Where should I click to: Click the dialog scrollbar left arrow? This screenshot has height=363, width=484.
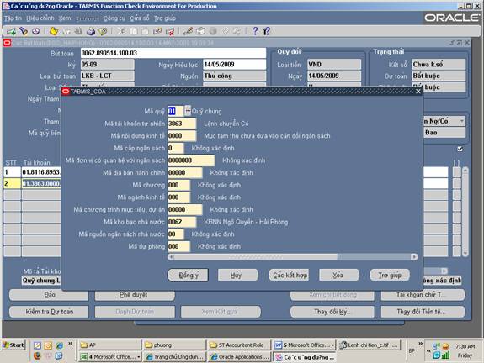(x=171, y=256)
